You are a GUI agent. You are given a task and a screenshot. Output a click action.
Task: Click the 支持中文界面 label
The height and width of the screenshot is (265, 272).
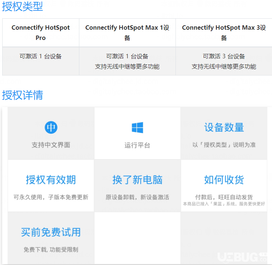(x=51, y=145)
